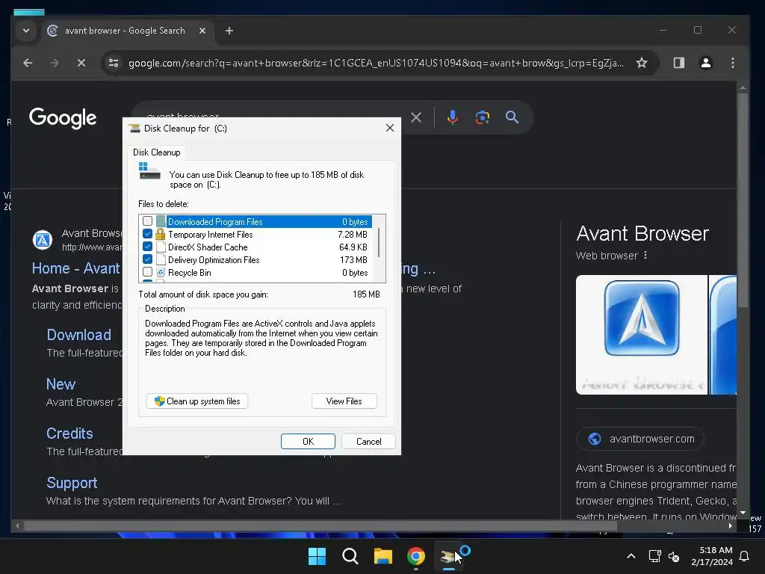The image size is (765, 574).
Task: Open knowledge panel more options dots
Action: click(x=645, y=256)
